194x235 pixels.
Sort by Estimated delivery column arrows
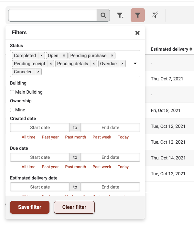pyautogui.click(x=191, y=49)
